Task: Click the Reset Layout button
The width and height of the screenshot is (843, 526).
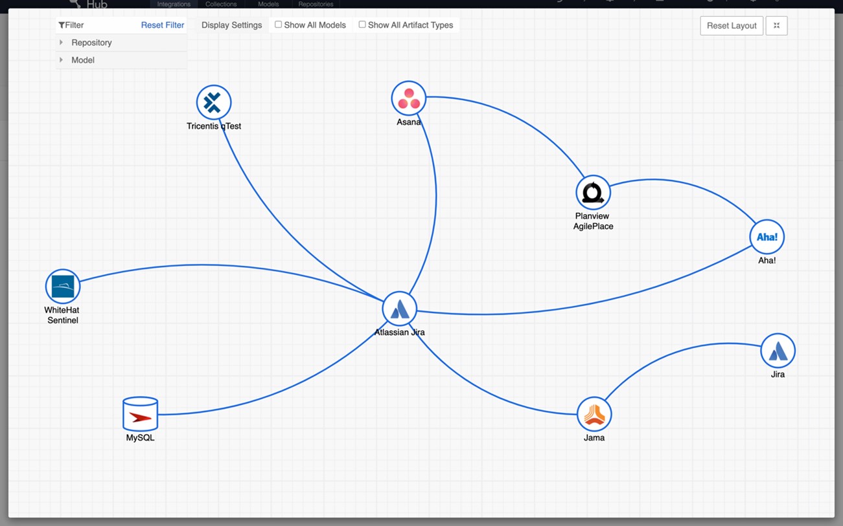Action: click(x=732, y=25)
